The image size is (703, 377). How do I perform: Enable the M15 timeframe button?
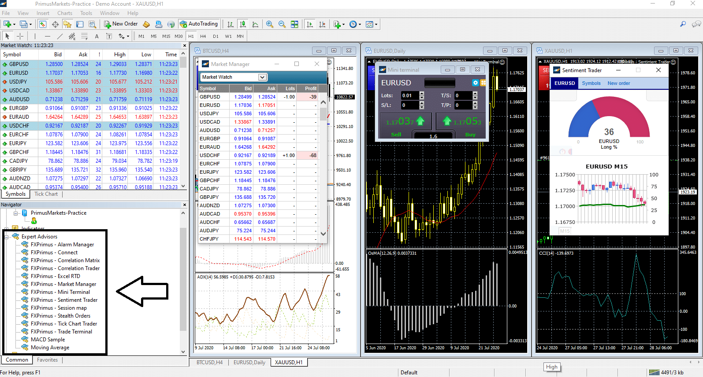[x=166, y=36]
